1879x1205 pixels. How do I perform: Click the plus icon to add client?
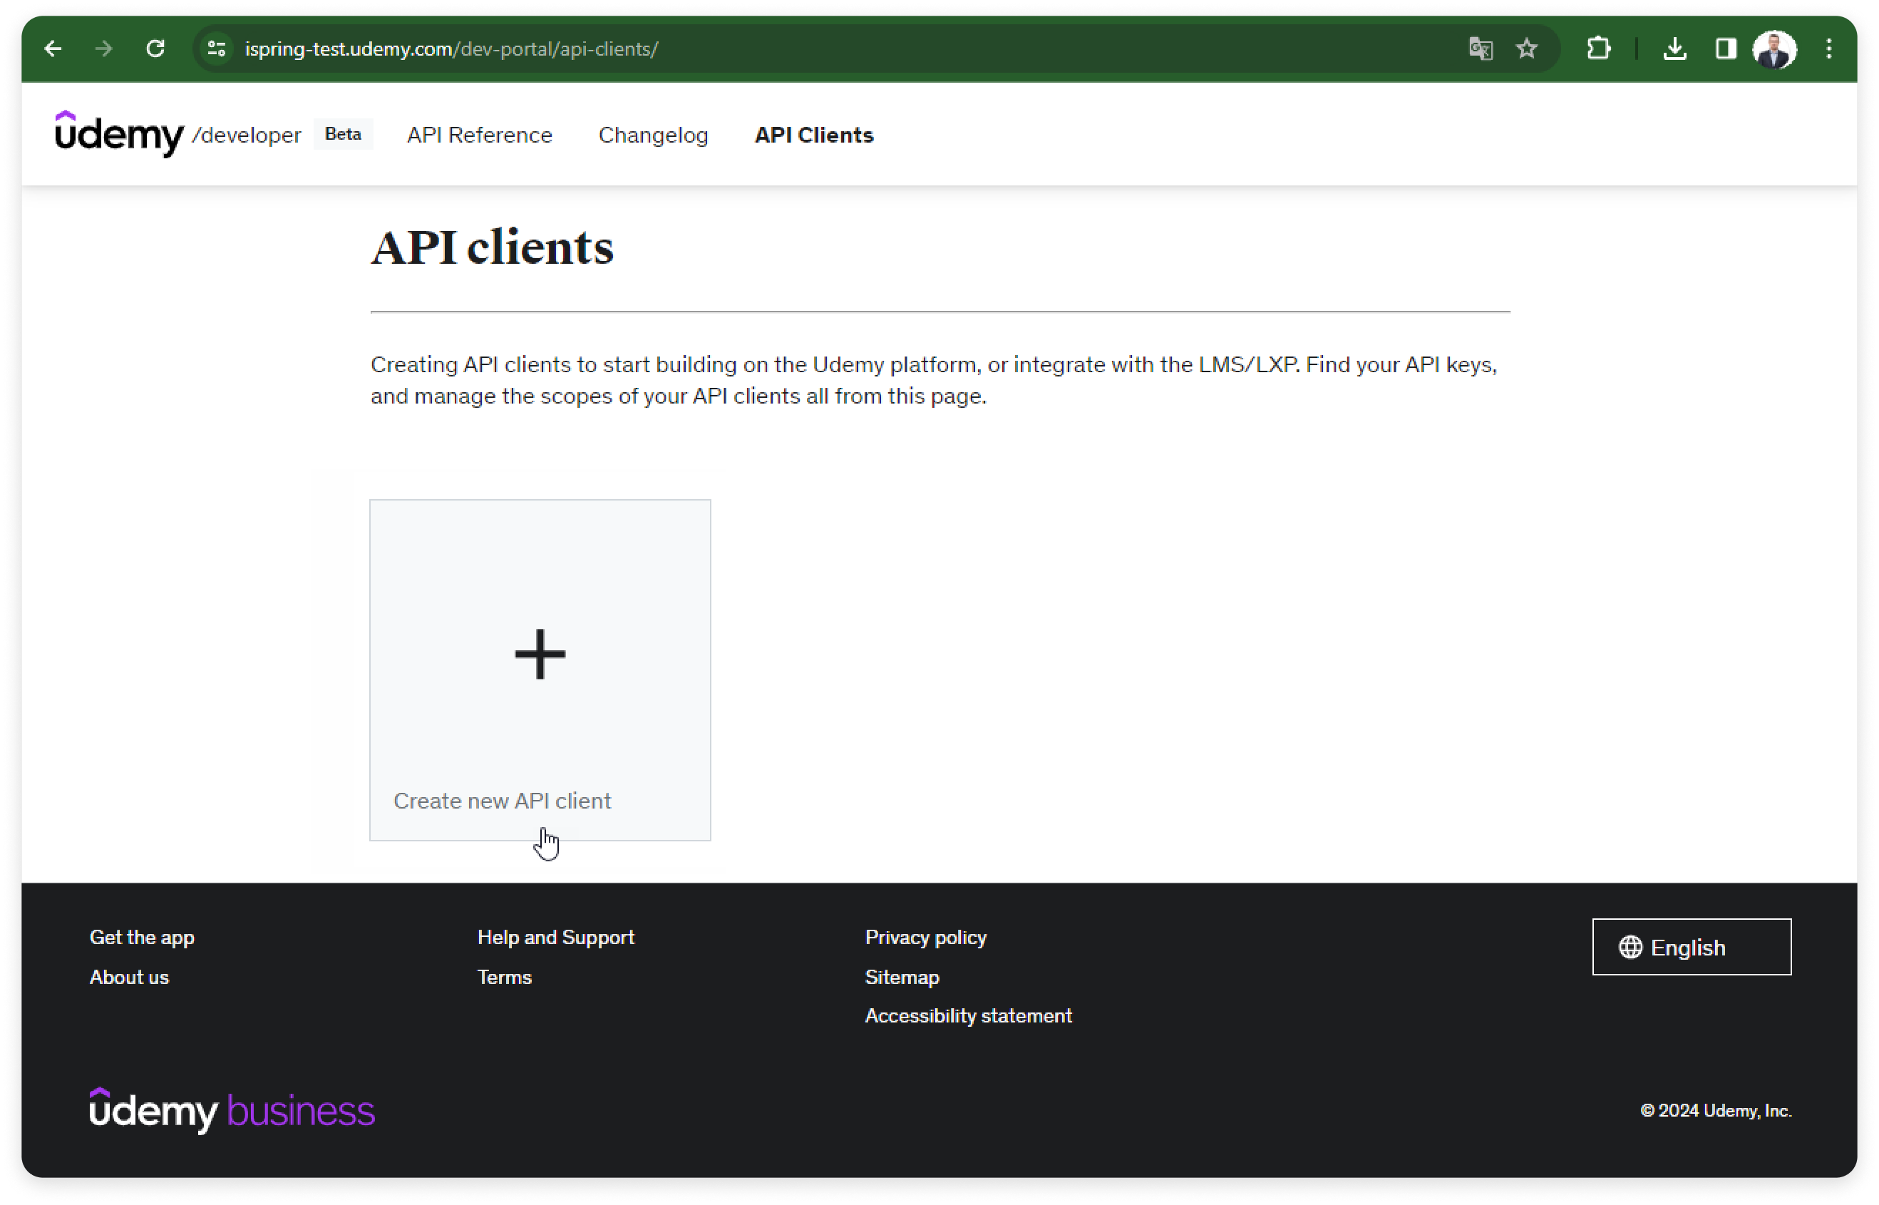pos(540,653)
